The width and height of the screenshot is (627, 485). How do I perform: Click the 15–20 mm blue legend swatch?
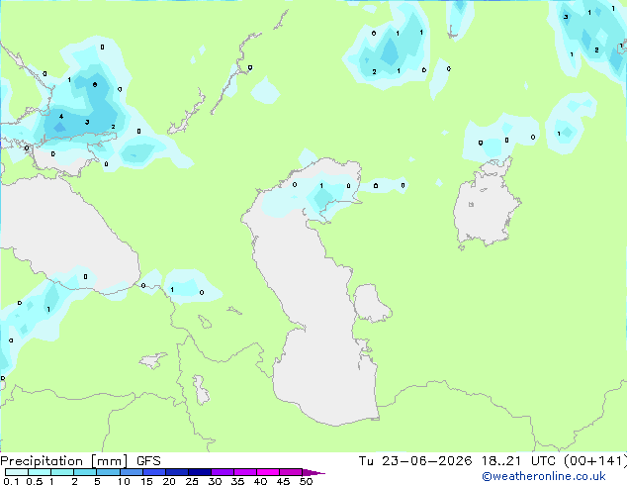coord(154,472)
